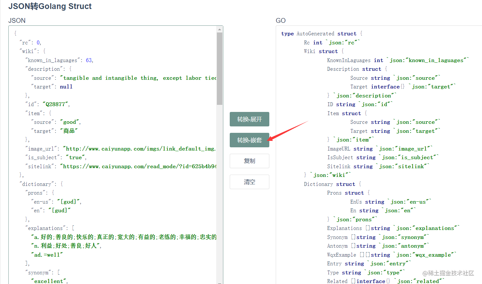
Task: Click the Rc int line in GO output
Action: [332, 43]
